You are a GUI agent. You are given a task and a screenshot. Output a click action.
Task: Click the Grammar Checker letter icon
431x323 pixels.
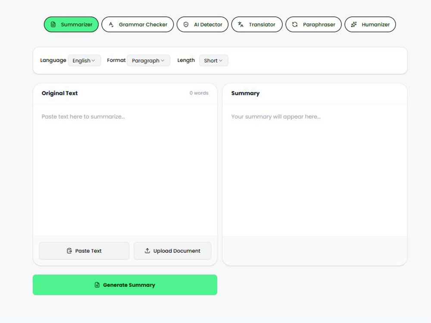pos(111,25)
